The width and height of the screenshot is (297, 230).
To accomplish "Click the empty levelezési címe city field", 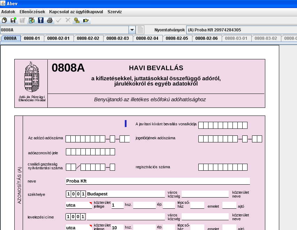I will pyautogui.click(x=126, y=216).
